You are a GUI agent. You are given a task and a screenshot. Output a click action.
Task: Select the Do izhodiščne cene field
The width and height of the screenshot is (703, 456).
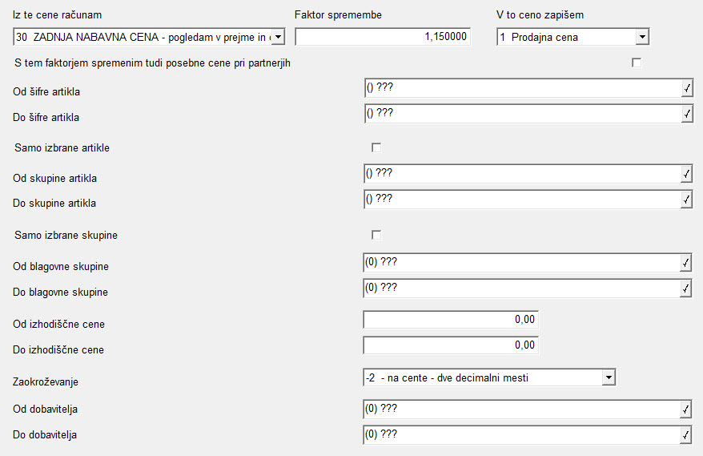tap(451, 345)
